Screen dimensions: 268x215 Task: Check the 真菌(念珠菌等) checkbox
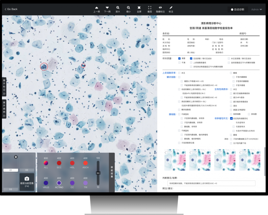click(x=231, y=110)
